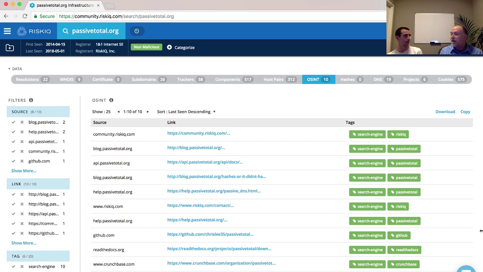
Task: Sort by the Source column header
Action: click(x=100, y=122)
